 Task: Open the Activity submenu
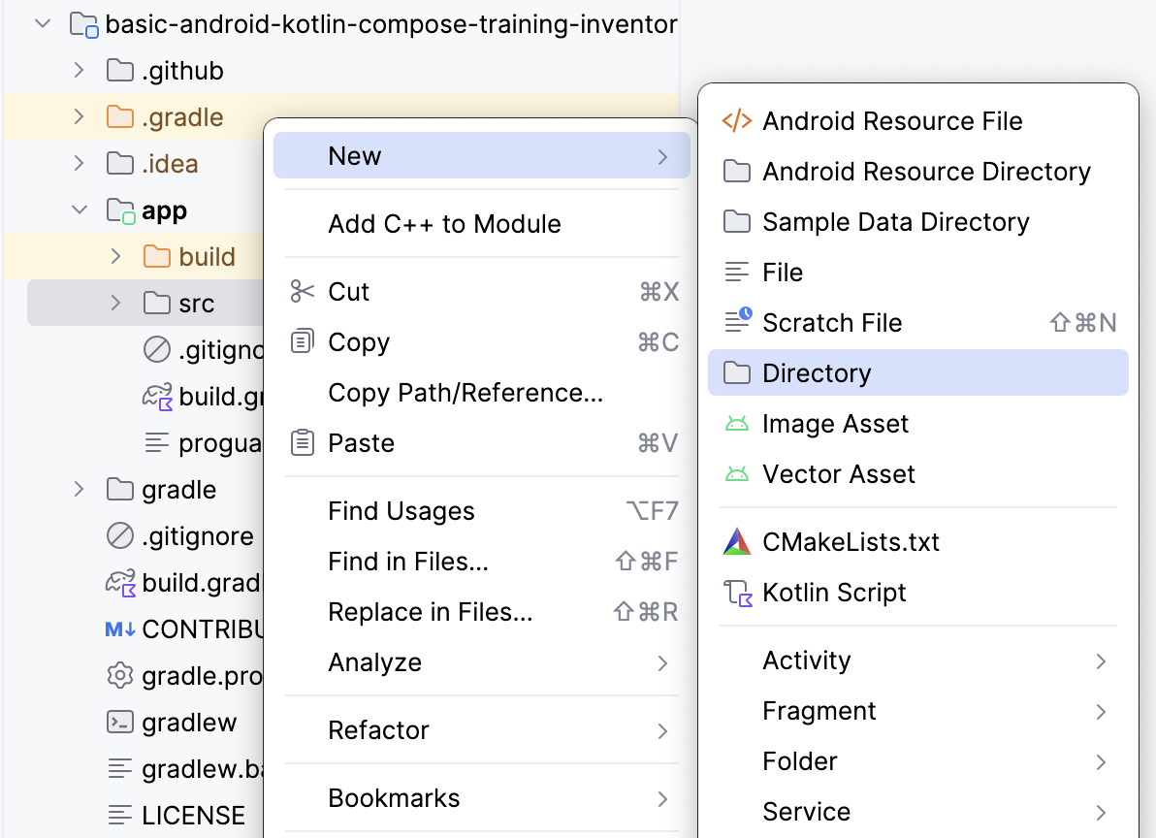click(806, 660)
